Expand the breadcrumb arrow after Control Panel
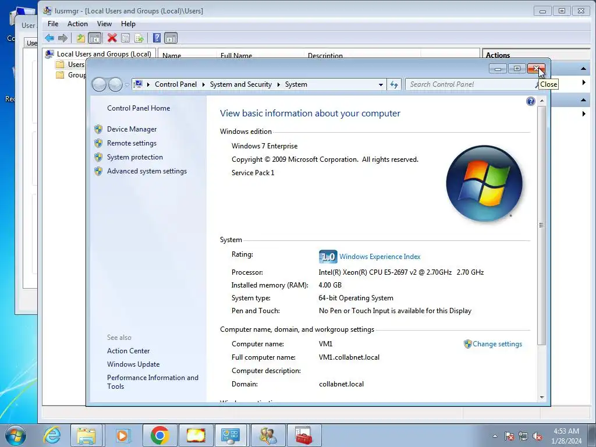Image resolution: width=596 pixels, height=447 pixels. pos(203,84)
